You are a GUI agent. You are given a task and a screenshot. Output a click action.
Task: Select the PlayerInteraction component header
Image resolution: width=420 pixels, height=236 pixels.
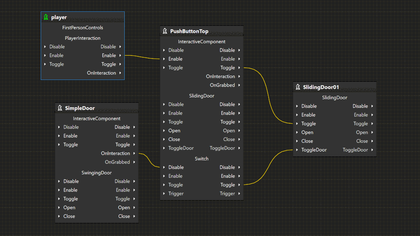(x=83, y=38)
